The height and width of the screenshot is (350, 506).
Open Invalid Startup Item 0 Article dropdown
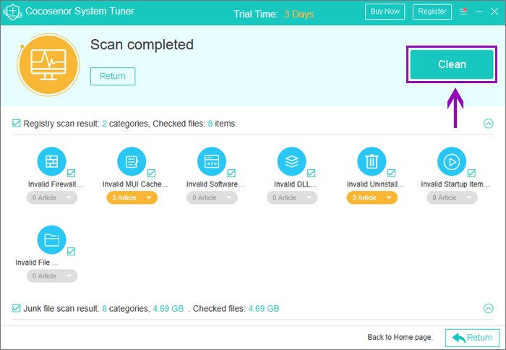(452, 197)
